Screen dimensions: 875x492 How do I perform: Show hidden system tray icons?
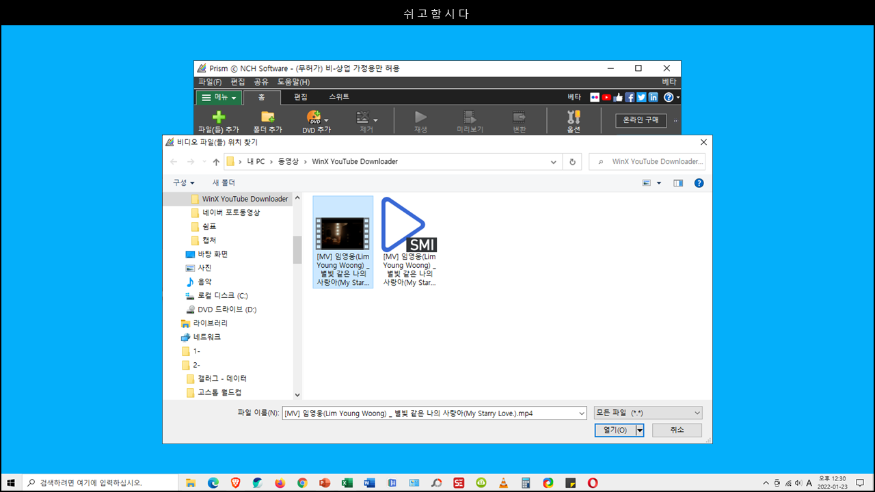pos(766,482)
